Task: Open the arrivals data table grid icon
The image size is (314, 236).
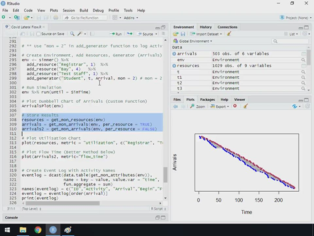Action: click(x=304, y=54)
